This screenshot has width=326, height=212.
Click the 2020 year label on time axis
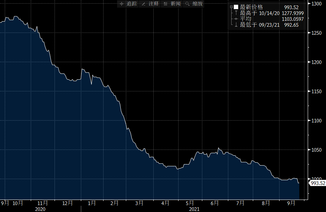click(x=40, y=209)
